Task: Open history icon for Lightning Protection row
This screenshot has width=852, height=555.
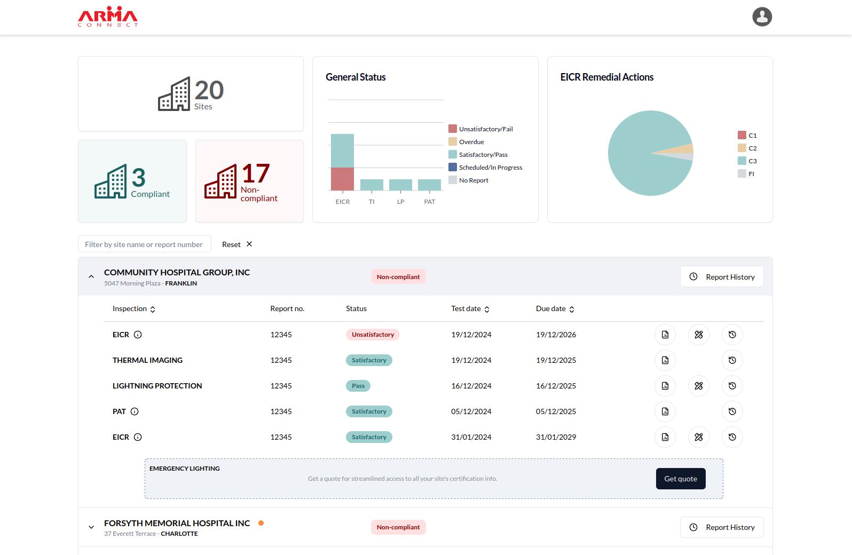Action: [732, 386]
